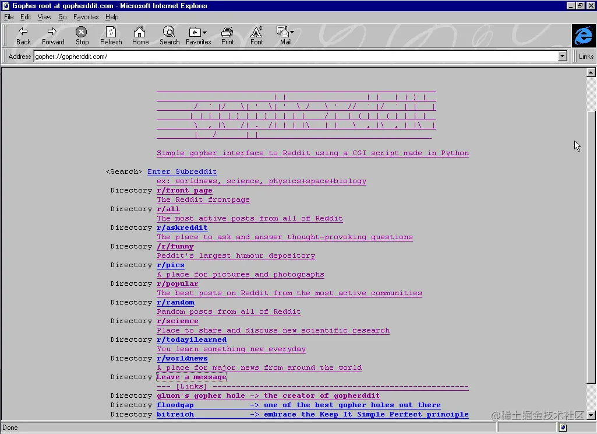Print the page using Print icon

pos(227,36)
